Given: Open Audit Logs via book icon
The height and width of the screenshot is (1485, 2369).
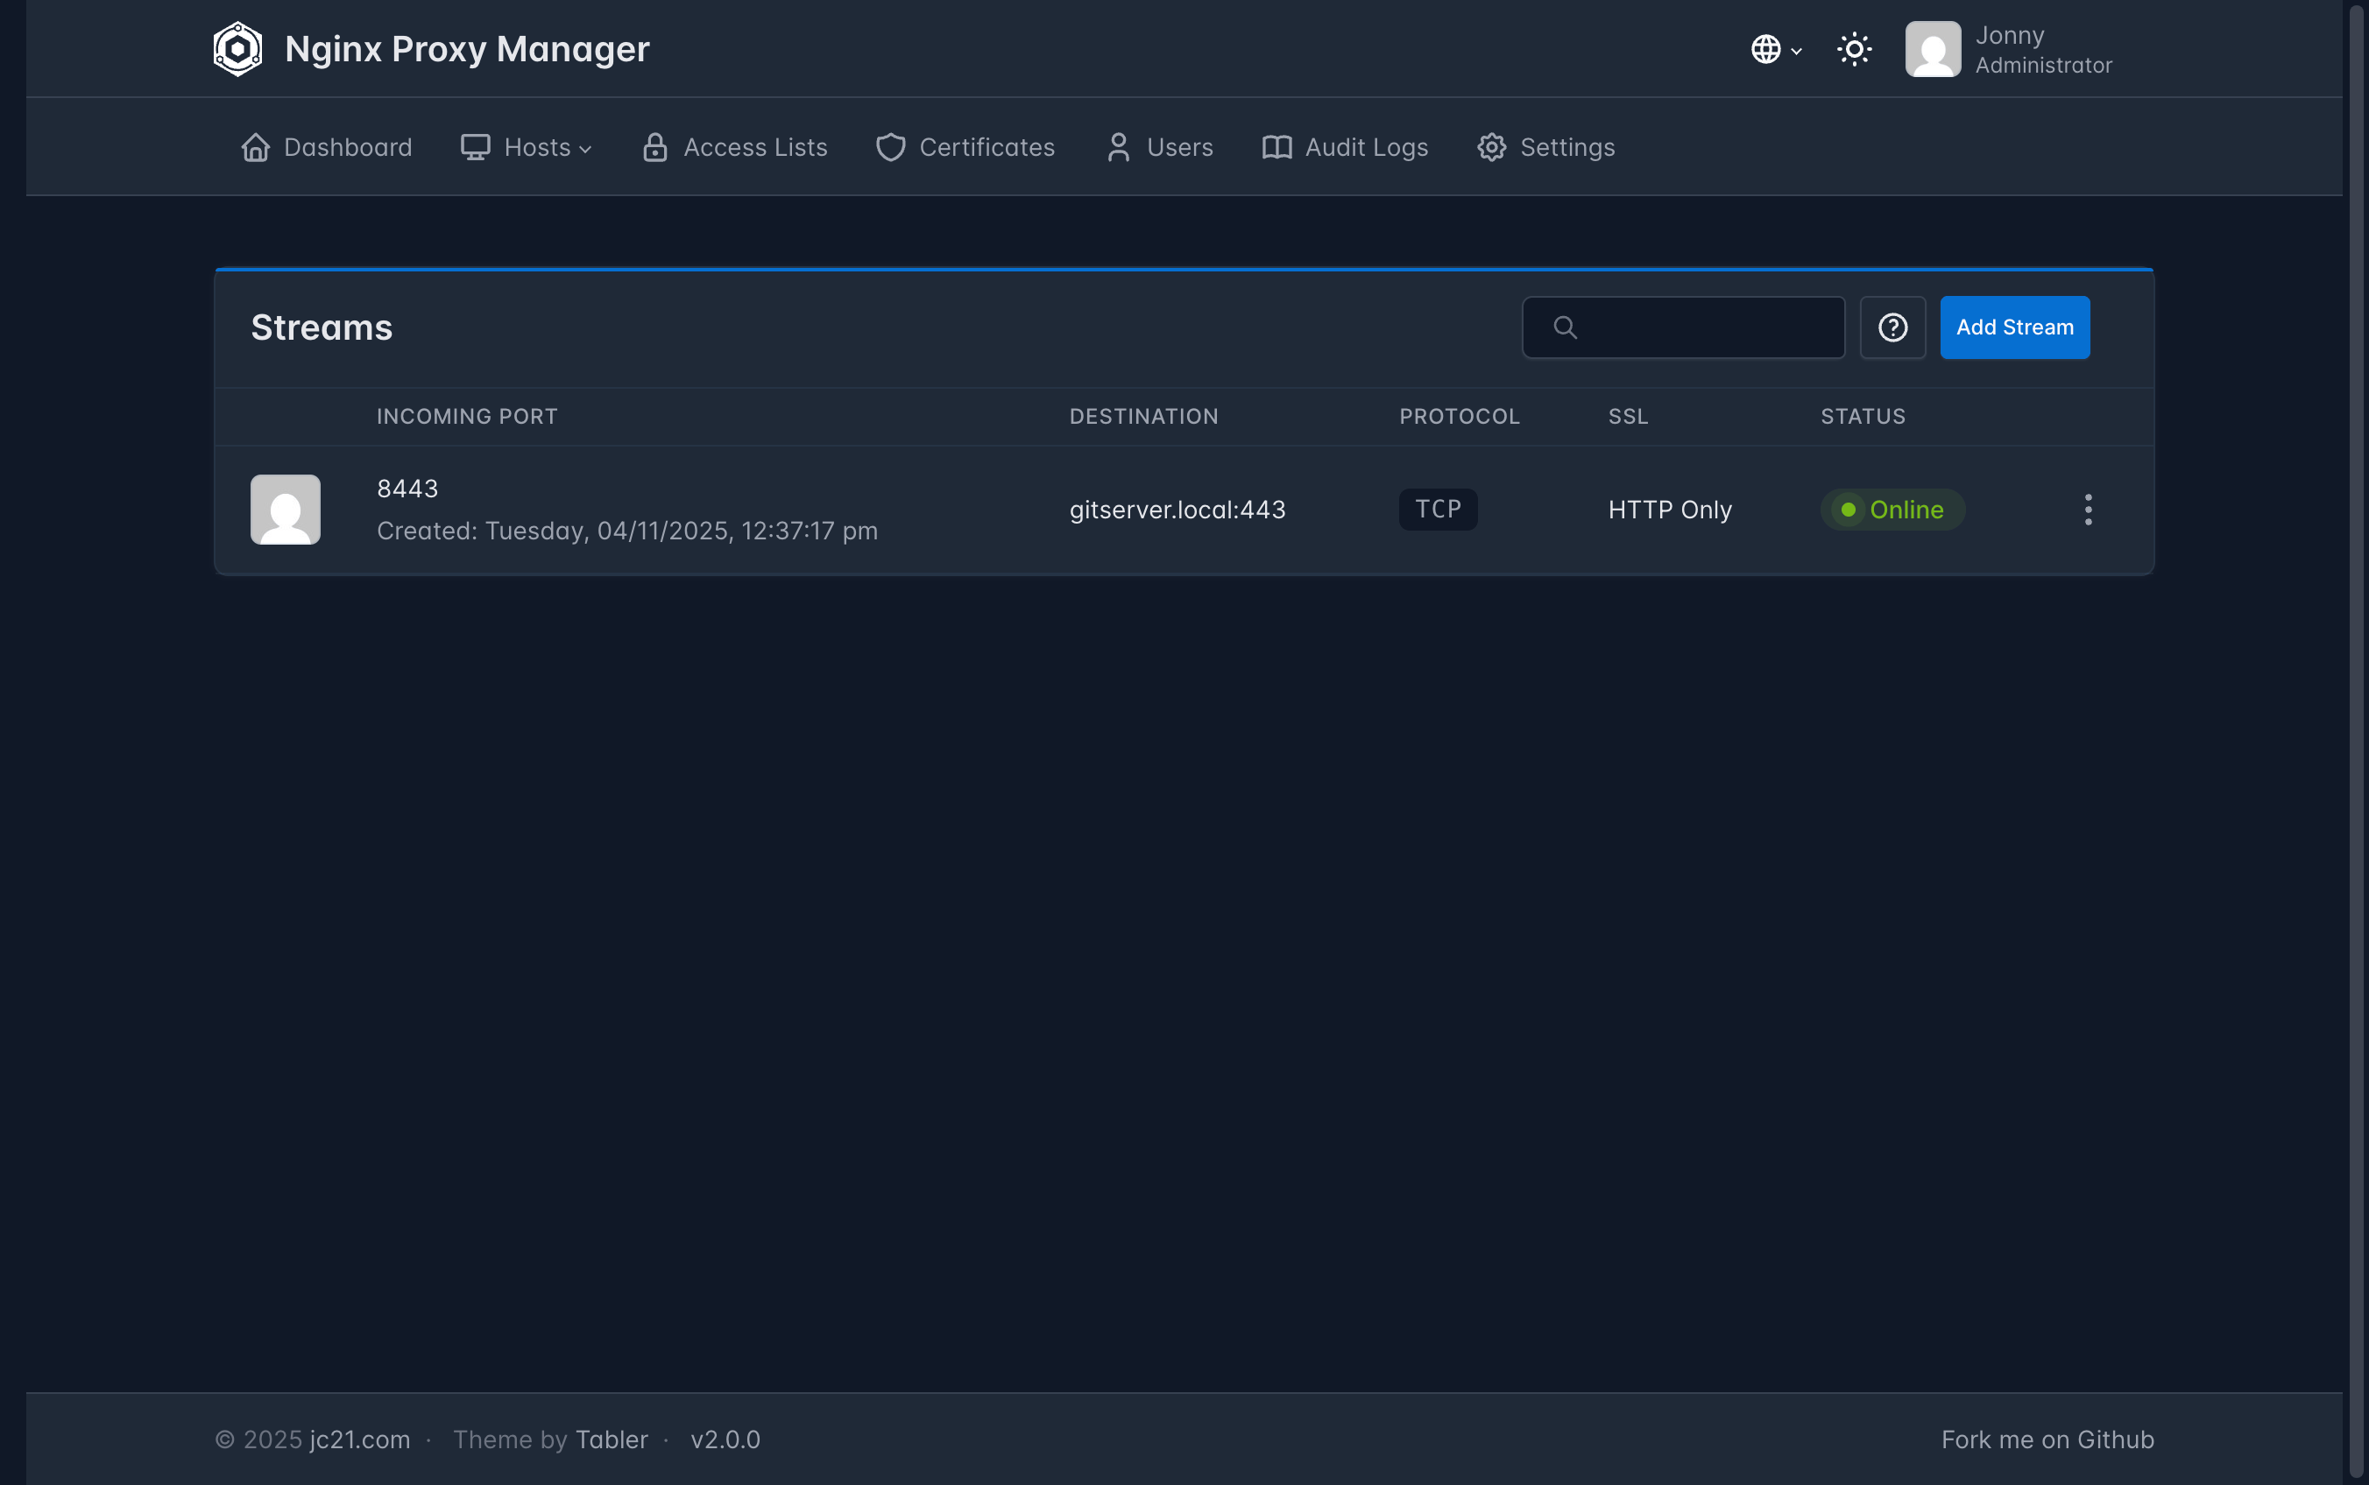Looking at the screenshot, I should (1276, 147).
